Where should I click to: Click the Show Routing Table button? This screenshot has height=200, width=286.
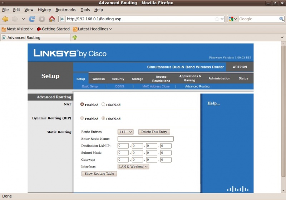click(99, 174)
